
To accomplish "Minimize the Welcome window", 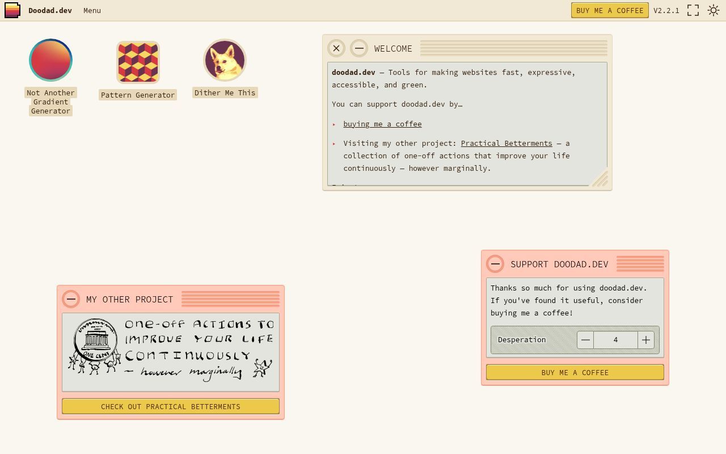I will tap(359, 48).
